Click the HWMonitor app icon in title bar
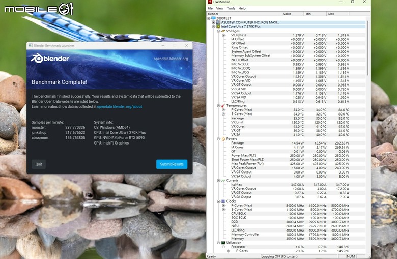The width and height of the screenshot is (397, 259). tap(210, 2)
